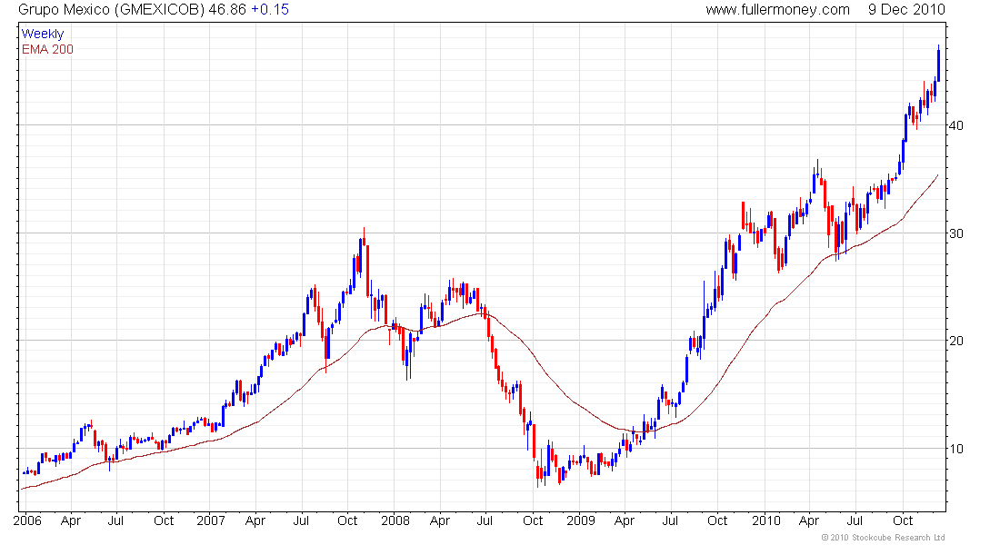Viewport: 1000px width, 545px height.
Task: Click the change value +0.15
Action: (270, 10)
